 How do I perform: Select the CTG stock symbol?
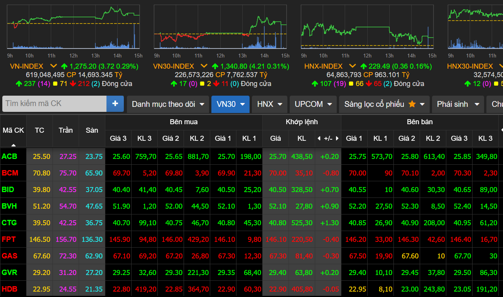point(9,223)
